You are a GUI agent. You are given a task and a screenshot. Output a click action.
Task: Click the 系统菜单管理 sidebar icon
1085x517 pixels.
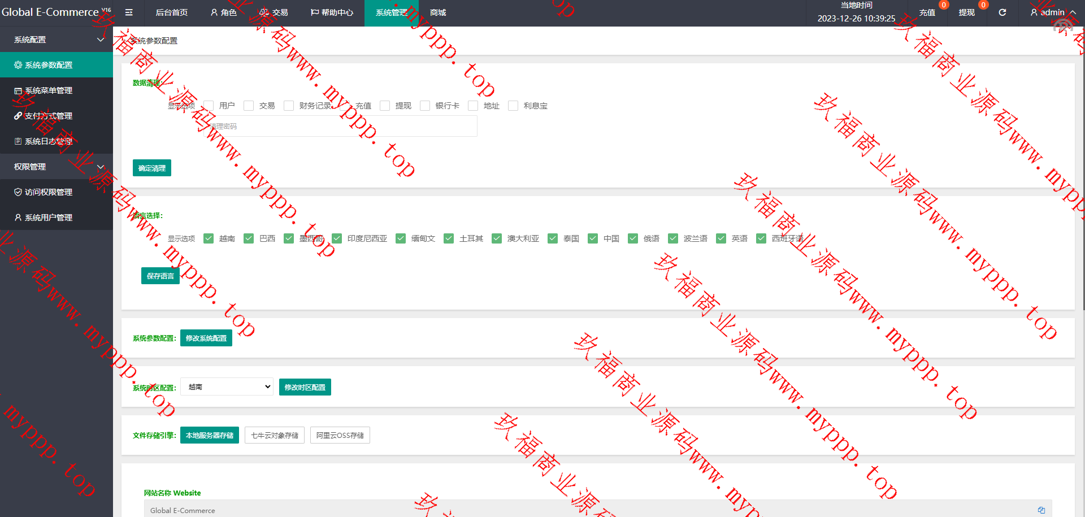pyautogui.click(x=18, y=90)
